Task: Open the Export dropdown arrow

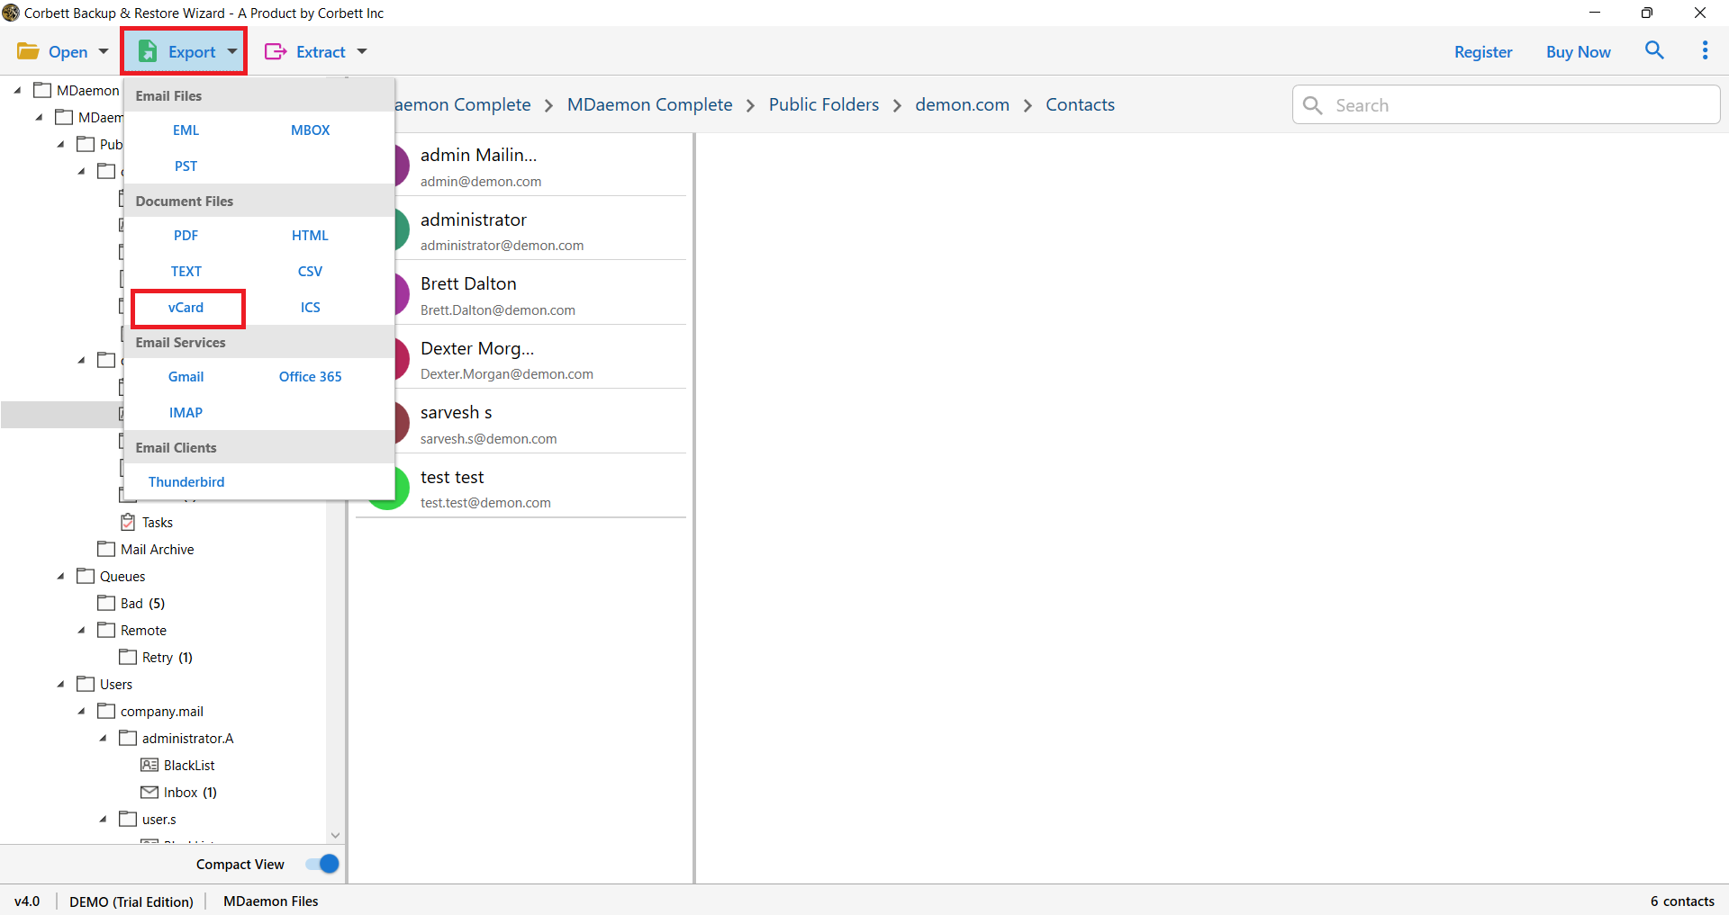Action: pyautogui.click(x=232, y=51)
